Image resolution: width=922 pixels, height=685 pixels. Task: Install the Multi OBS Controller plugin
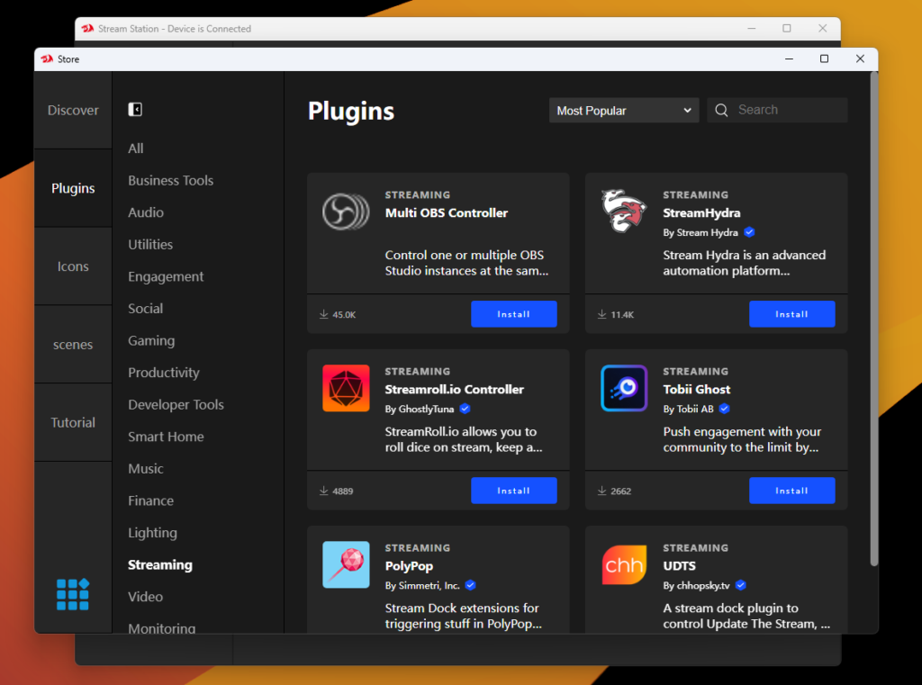(514, 314)
